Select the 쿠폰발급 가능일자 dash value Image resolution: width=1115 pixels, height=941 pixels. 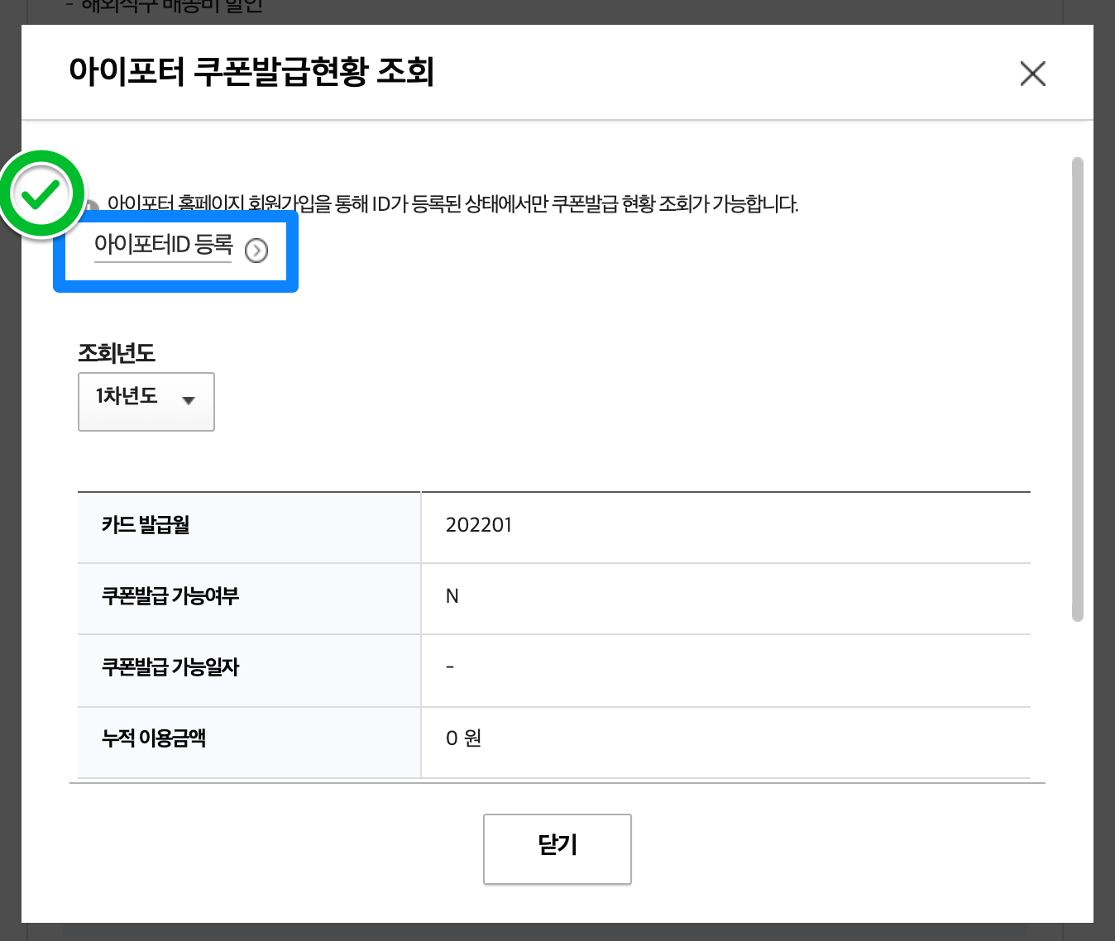pos(450,666)
